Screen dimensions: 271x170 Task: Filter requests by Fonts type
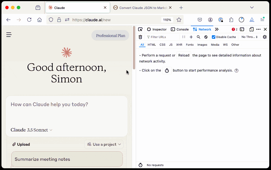point(190,45)
